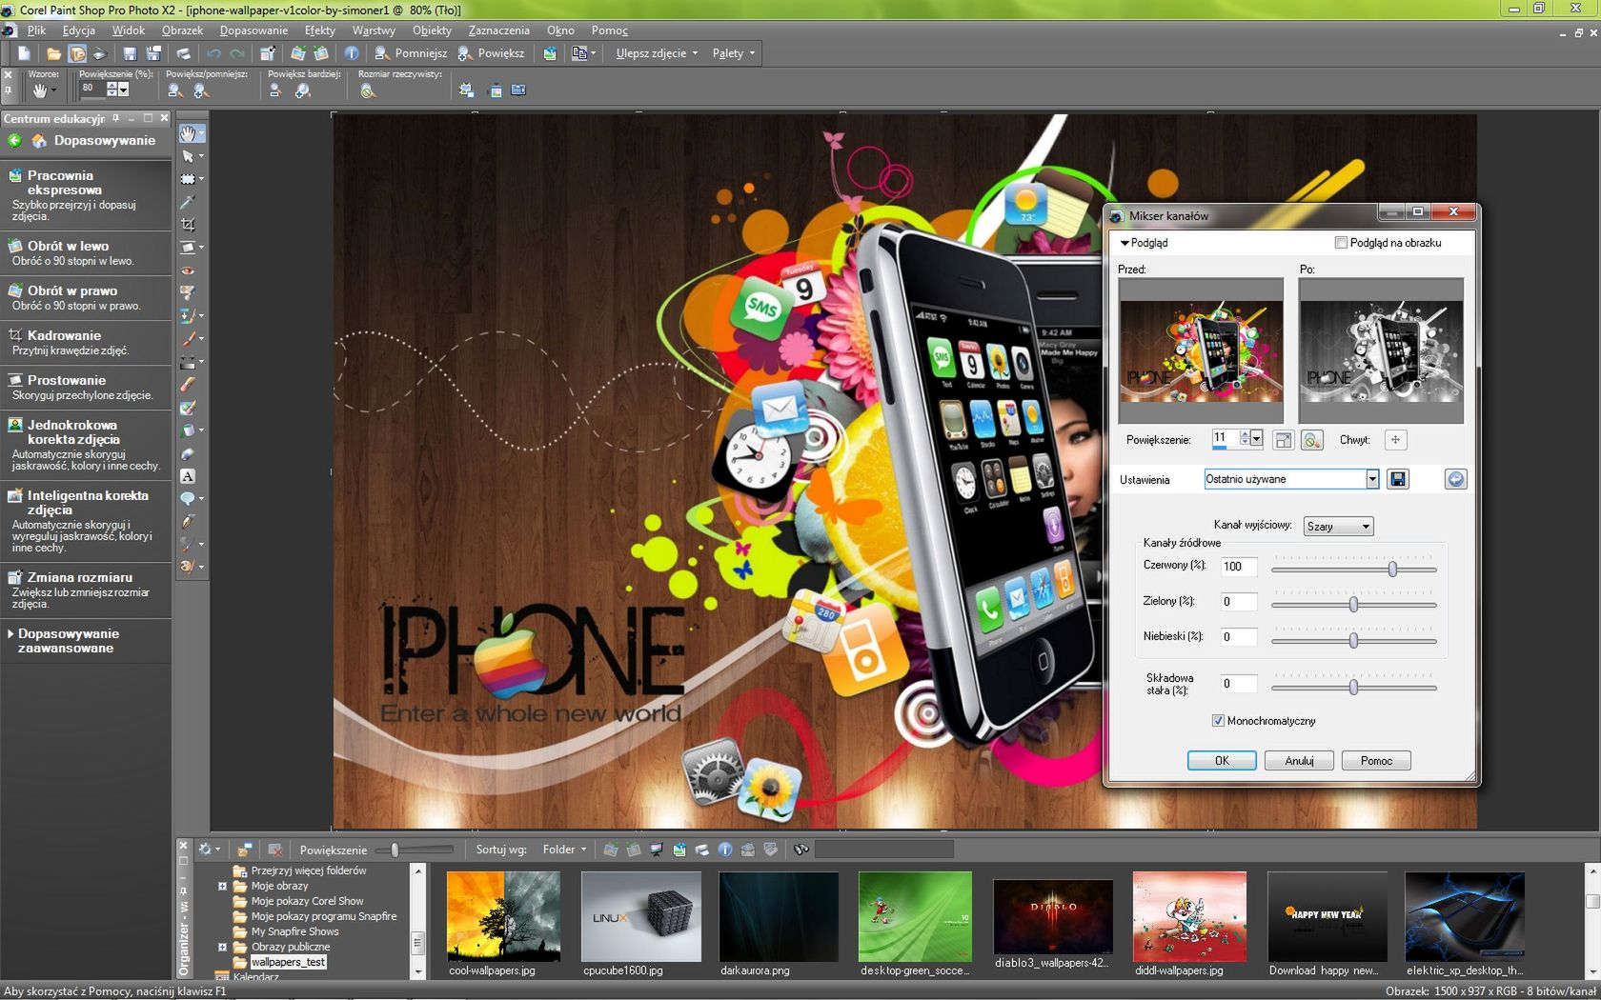Screen dimensions: 1601x1000
Task: Click Powiększ zoom in button
Action: point(491,53)
